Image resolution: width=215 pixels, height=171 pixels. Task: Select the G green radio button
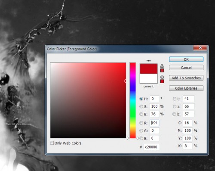coord(141,131)
